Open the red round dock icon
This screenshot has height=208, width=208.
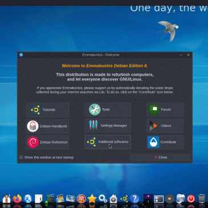81,199
